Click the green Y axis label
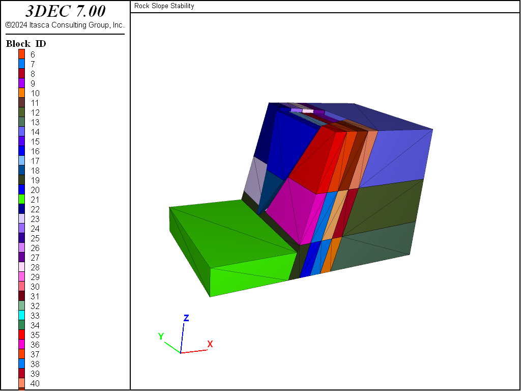This screenshot has width=521, height=391. 161,337
